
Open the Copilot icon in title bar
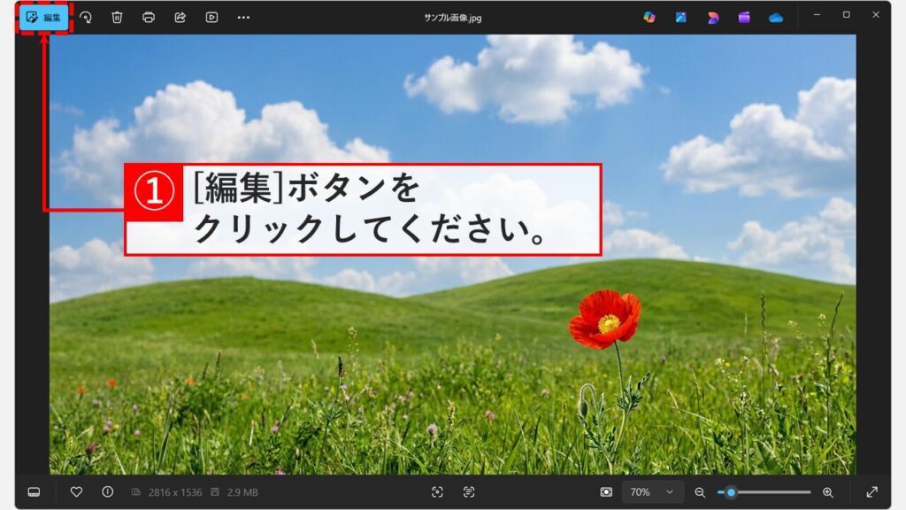point(649,16)
